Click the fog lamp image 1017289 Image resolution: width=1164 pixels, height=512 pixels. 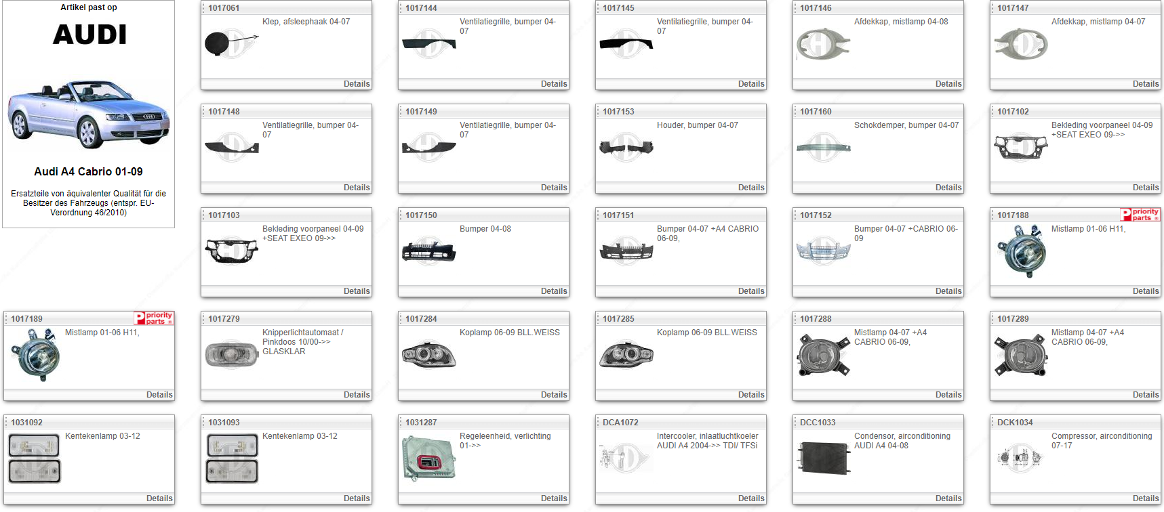point(1020,355)
